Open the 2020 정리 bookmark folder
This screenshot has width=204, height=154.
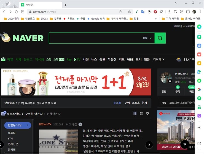pyautogui.click(x=12, y=19)
